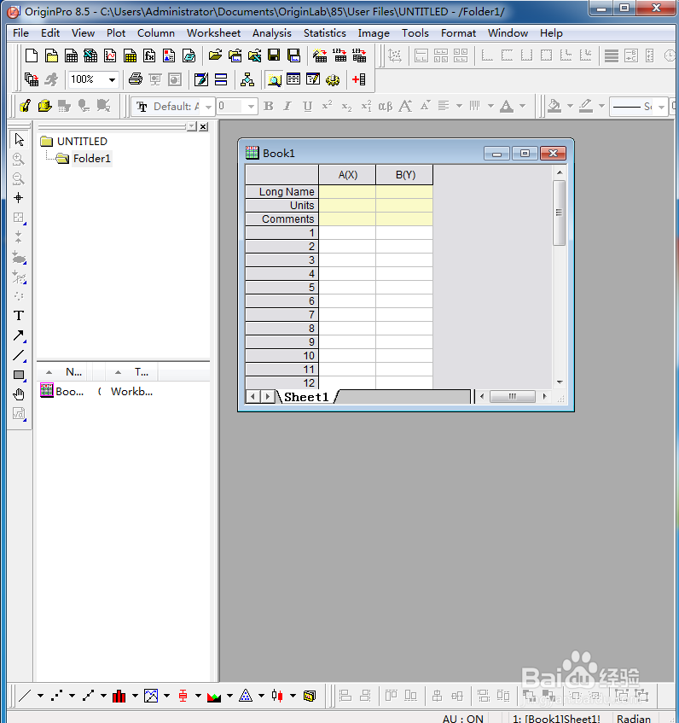
Task: Select the UNTITLED project root folder
Action: pyautogui.click(x=82, y=142)
